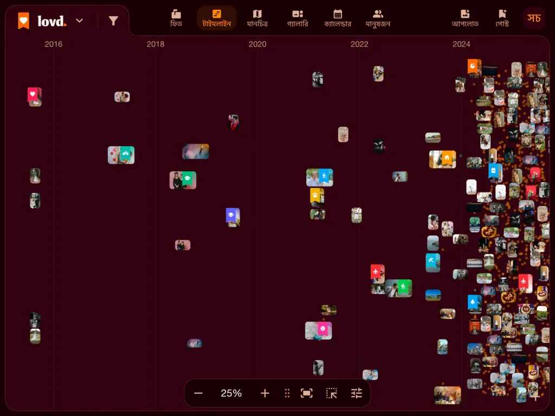Click the আপলোড button
This screenshot has width=555, height=416.
(x=465, y=18)
